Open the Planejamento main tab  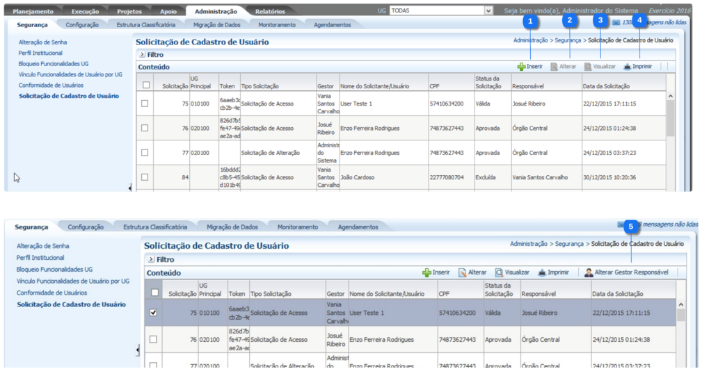tap(33, 12)
